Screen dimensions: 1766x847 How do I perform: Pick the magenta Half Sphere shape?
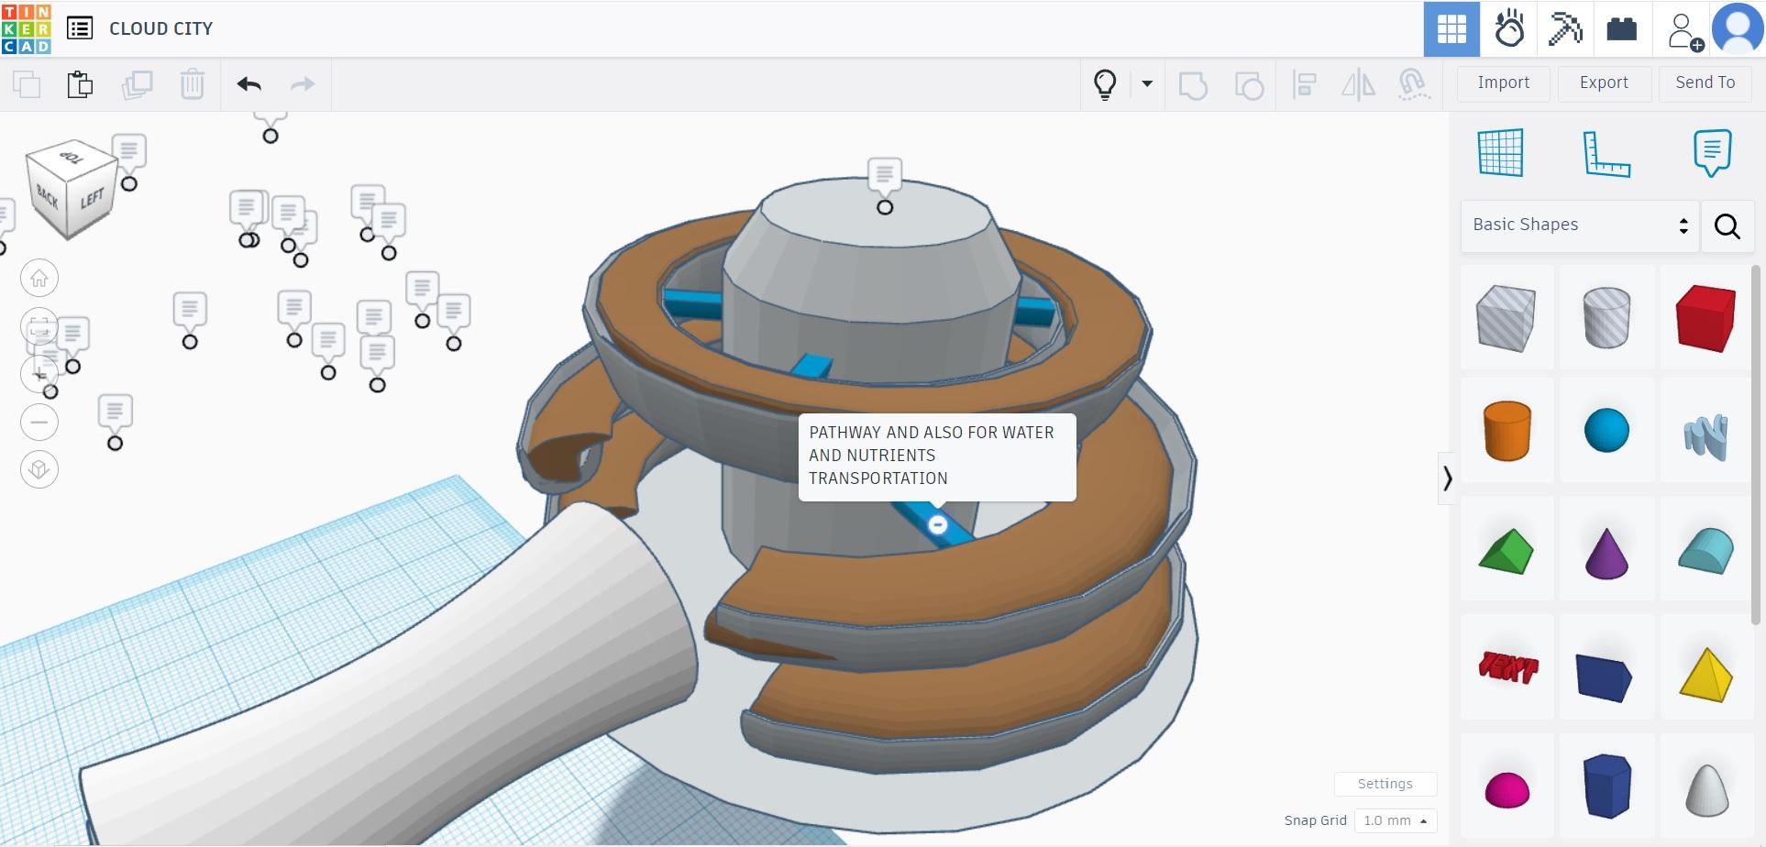[x=1507, y=789]
